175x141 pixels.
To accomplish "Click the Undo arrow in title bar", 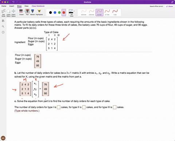I will click(x=13, y=2).
